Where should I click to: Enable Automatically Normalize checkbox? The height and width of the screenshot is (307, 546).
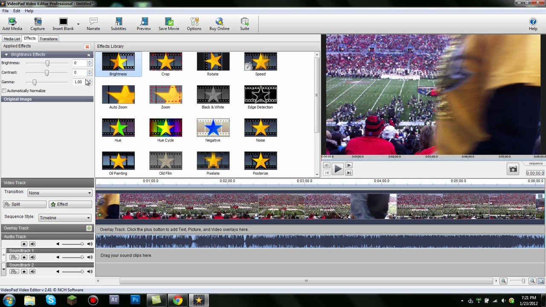[4, 91]
